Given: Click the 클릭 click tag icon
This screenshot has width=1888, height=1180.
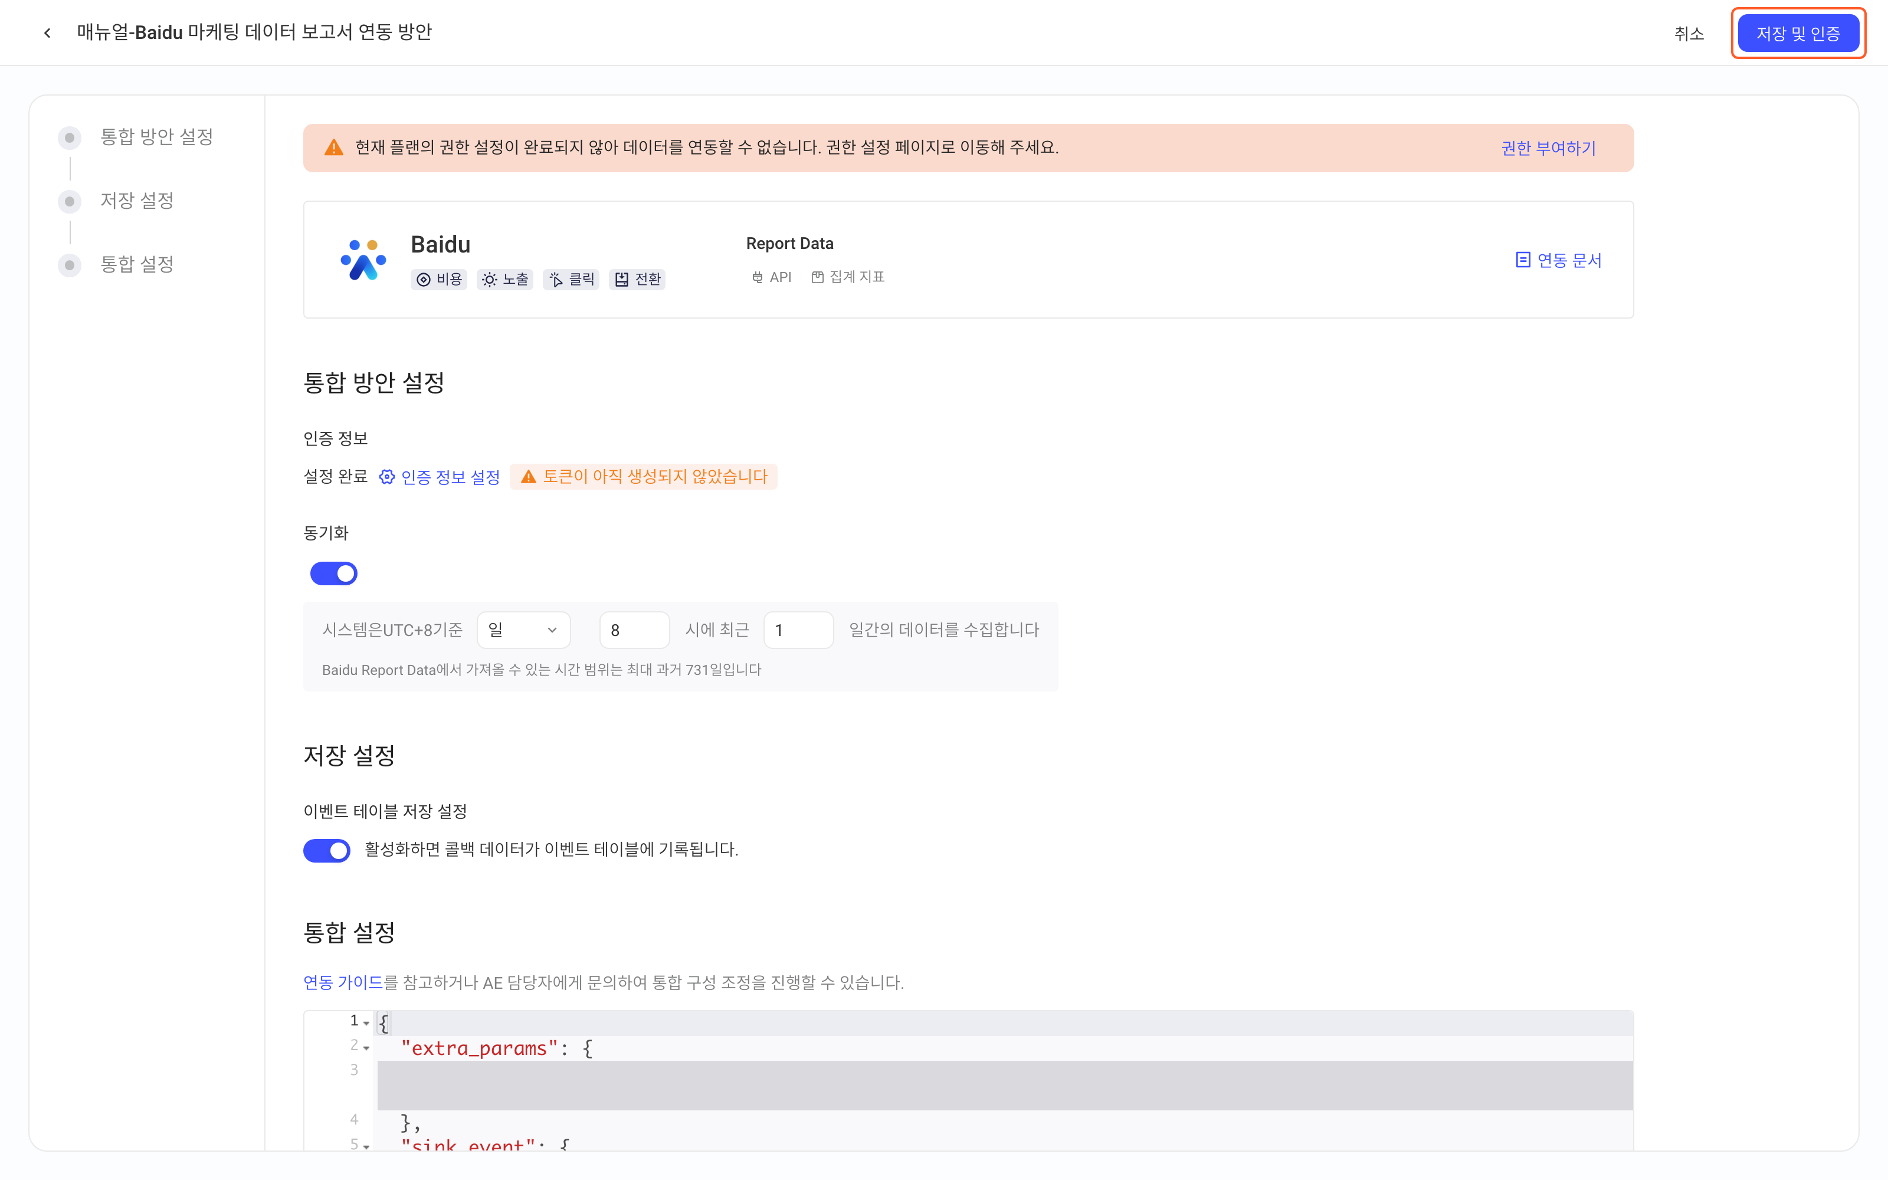Looking at the screenshot, I should coord(555,280).
